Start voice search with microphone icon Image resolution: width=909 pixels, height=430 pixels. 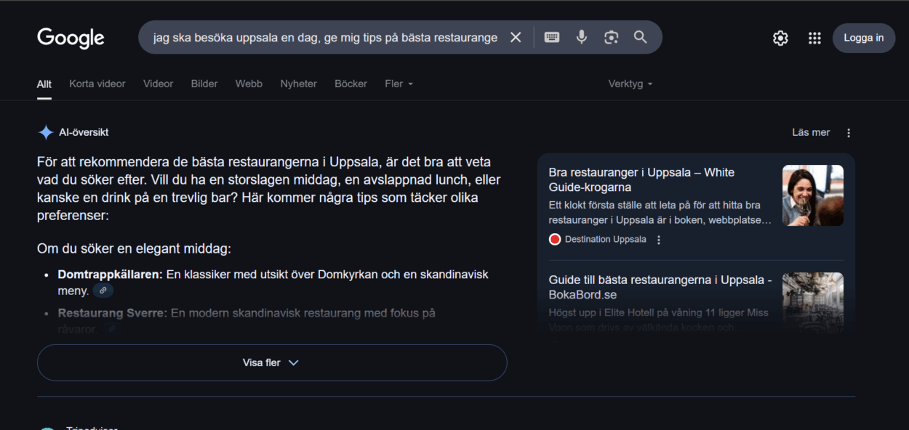pos(582,37)
